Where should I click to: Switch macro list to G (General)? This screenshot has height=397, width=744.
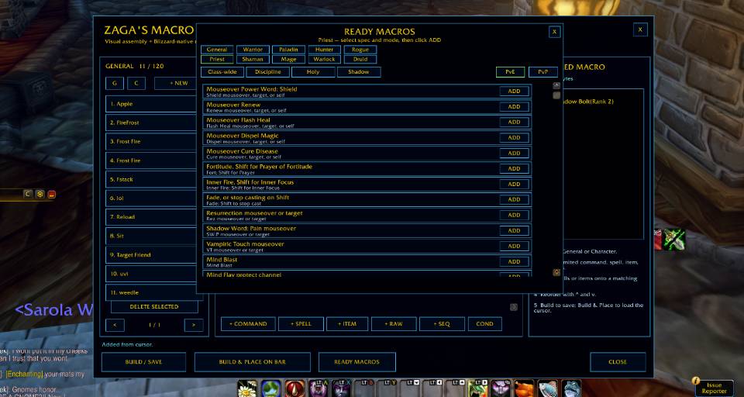pyautogui.click(x=115, y=83)
